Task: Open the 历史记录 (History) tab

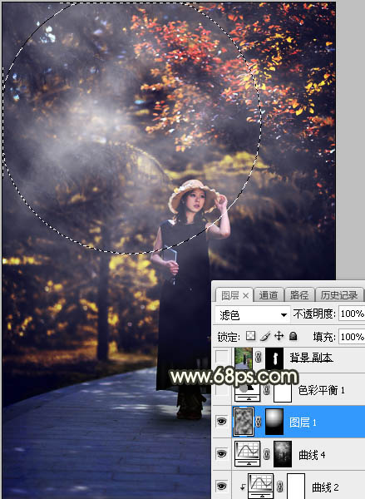Action: [x=339, y=295]
